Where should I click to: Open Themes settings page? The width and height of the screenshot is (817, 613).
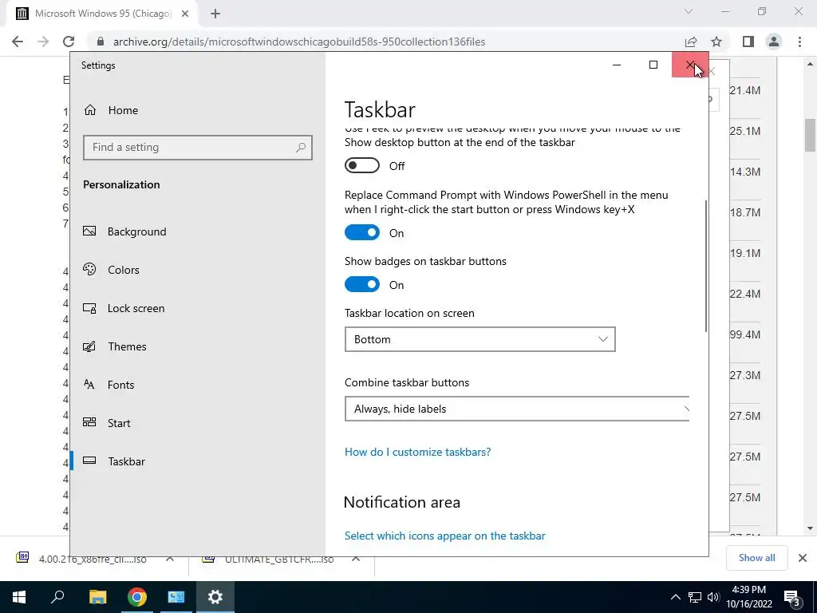(x=115, y=346)
